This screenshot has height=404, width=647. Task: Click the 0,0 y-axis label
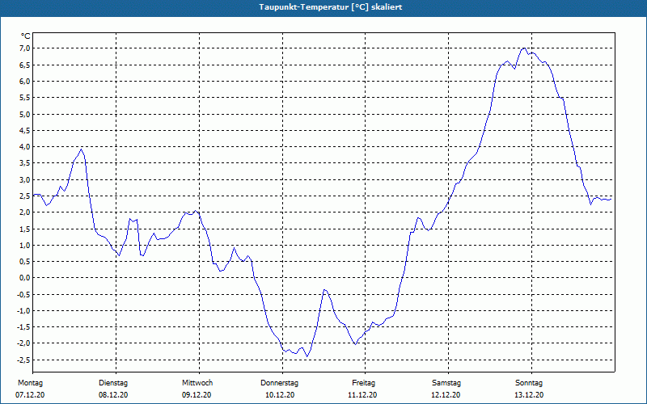point(24,278)
